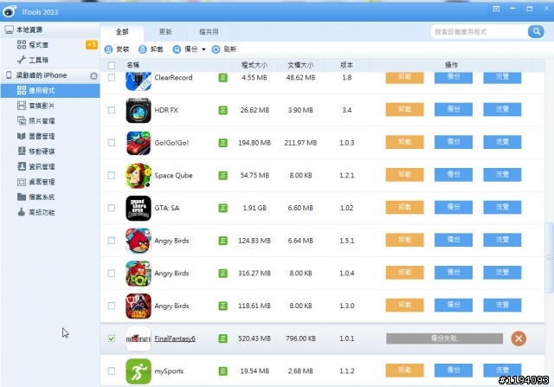Toggle the select-all checkbox in table header

tap(112, 66)
